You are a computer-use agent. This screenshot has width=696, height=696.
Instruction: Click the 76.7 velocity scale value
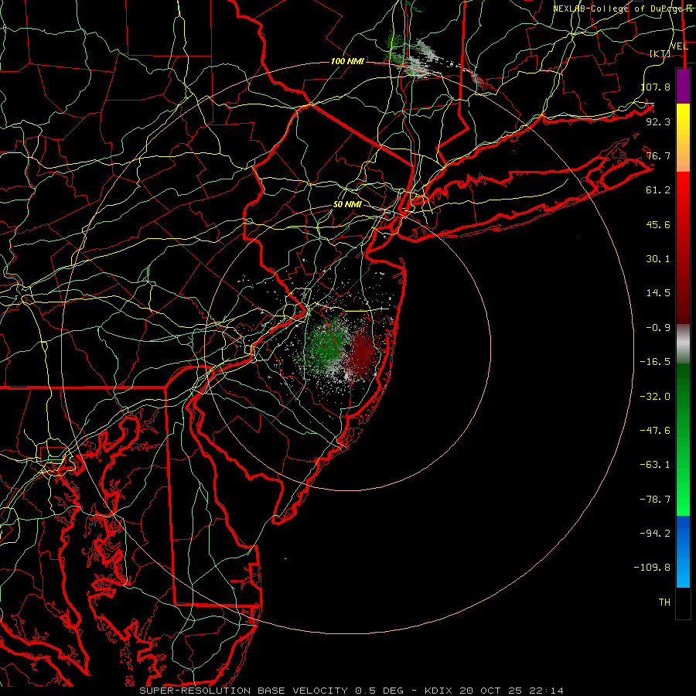coord(658,155)
